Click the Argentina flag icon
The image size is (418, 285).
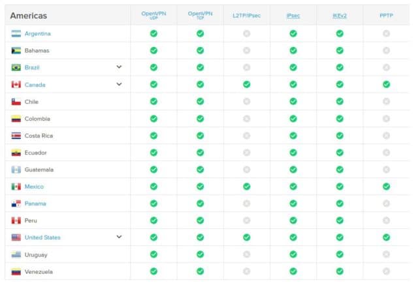[x=16, y=33]
